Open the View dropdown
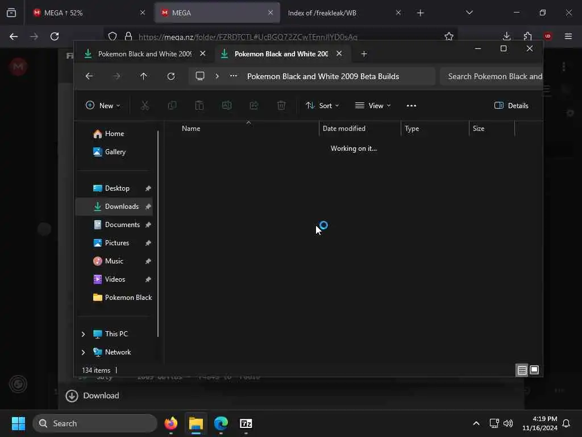 click(x=373, y=105)
